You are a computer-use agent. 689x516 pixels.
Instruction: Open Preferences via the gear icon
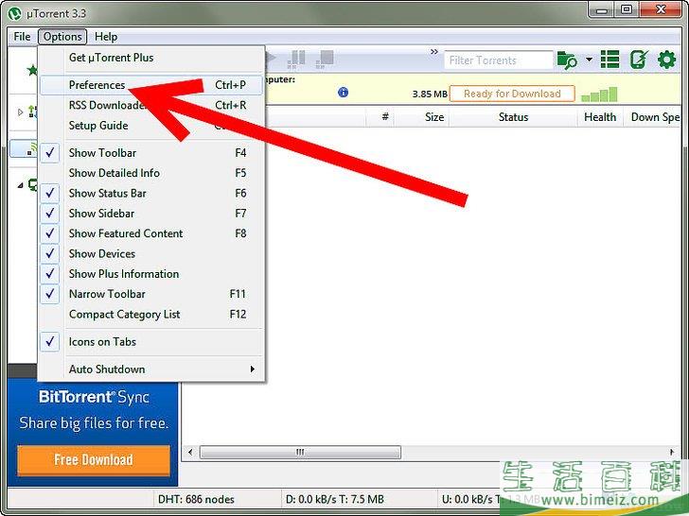(x=666, y=60)
